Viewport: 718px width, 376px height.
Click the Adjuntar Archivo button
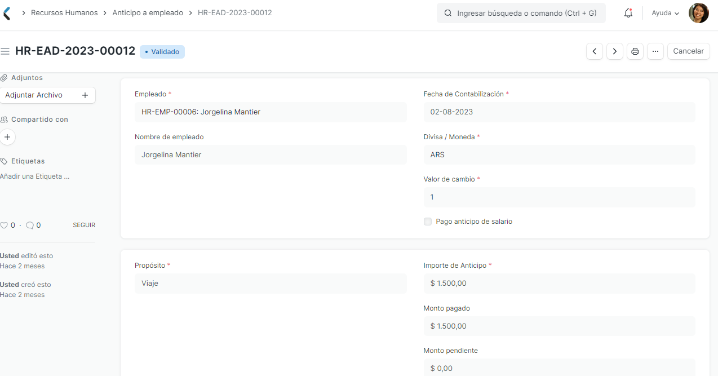(x=47, y=95)
